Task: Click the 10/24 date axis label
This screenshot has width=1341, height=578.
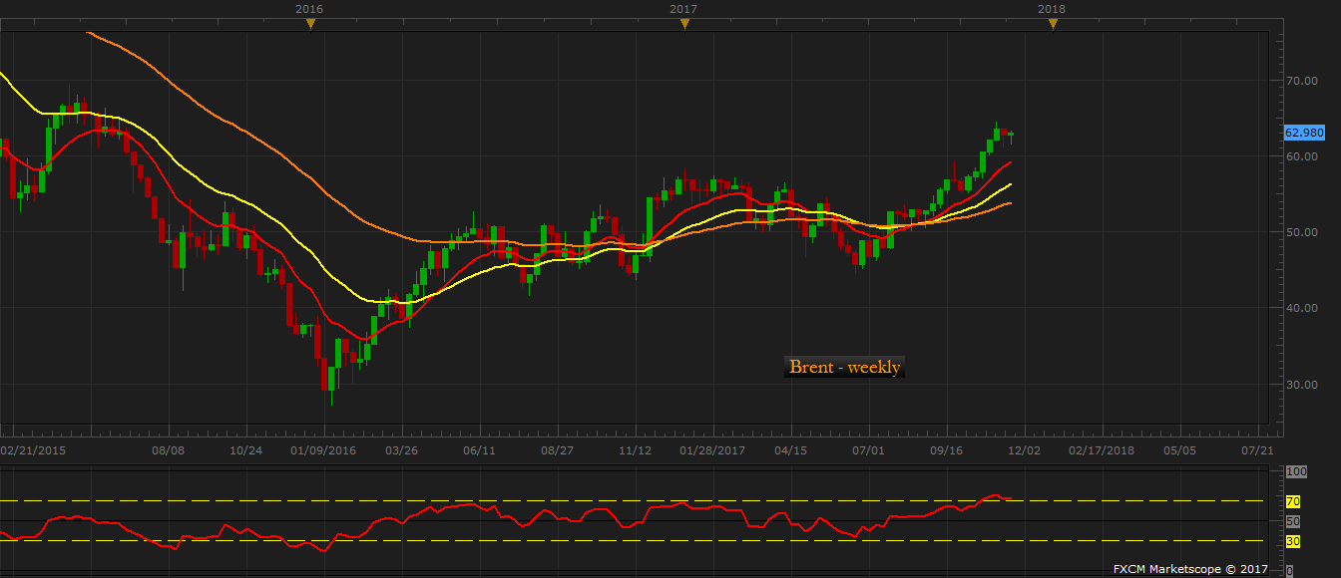Action: 246,450
